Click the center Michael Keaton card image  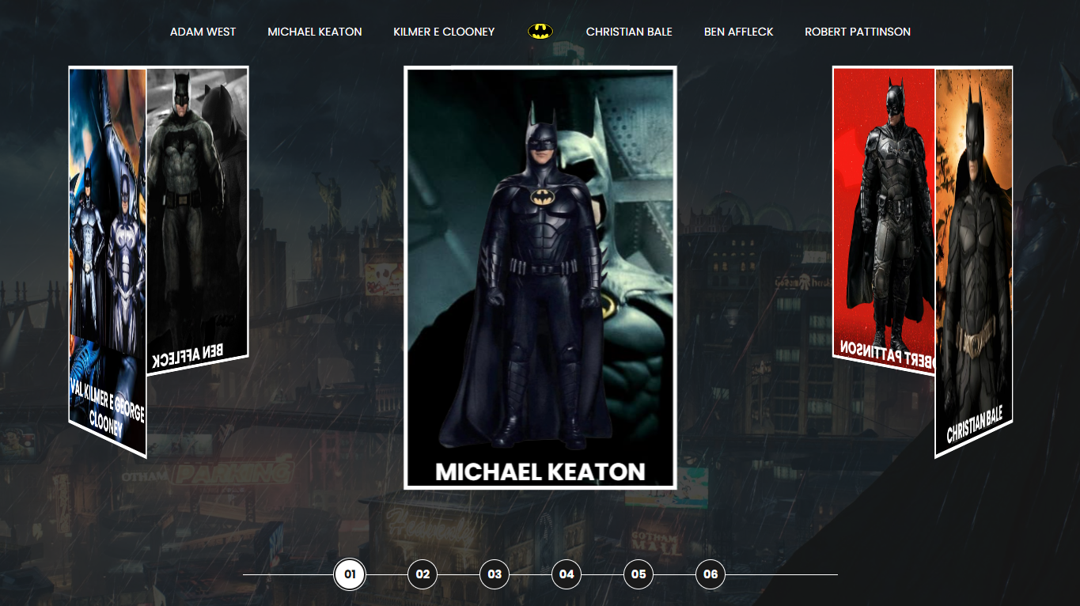pos(540,261)
